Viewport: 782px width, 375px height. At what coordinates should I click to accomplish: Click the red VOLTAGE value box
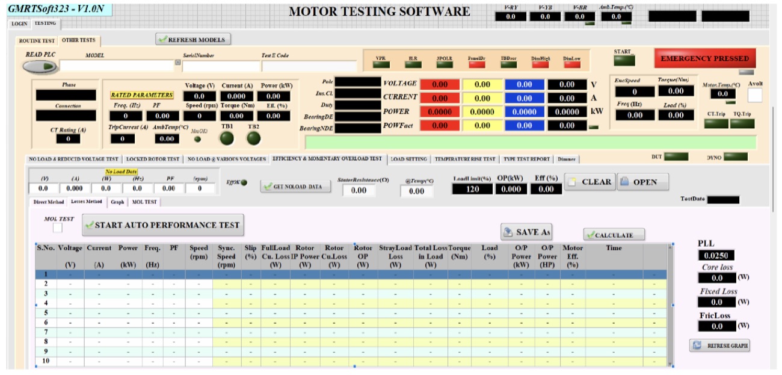coord(440,85)
